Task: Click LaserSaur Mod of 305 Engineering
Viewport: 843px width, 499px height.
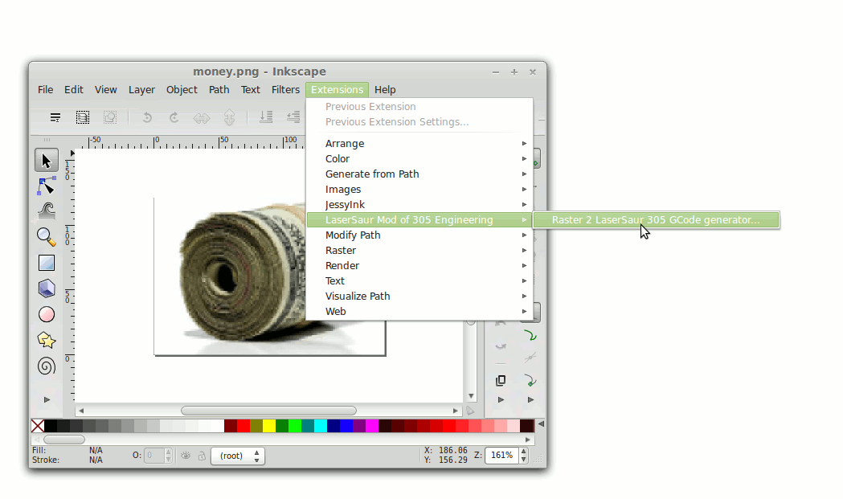Action: tap(419, 220)
